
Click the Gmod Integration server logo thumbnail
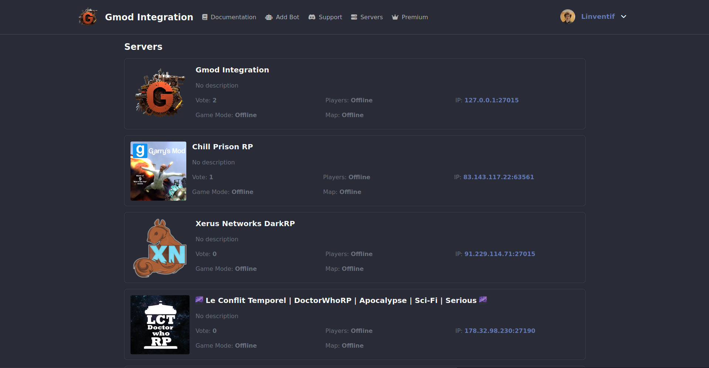160,94
